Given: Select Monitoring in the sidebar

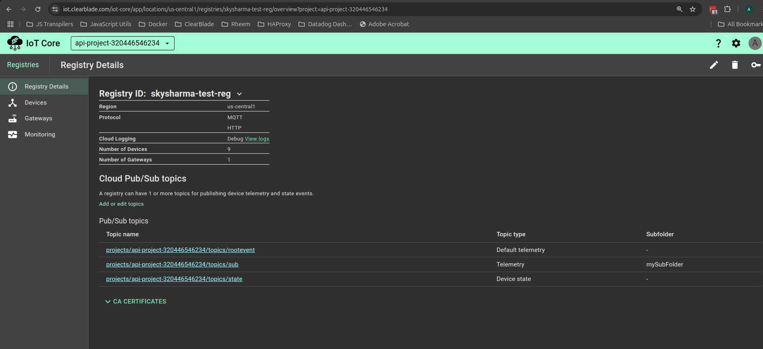Looking at the screenshot, I should tap(40, 134).
